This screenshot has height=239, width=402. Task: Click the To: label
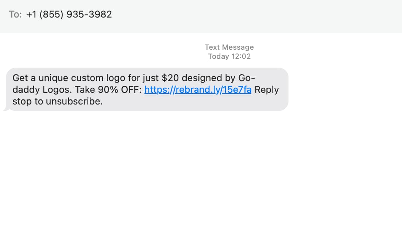click(15, 14)
